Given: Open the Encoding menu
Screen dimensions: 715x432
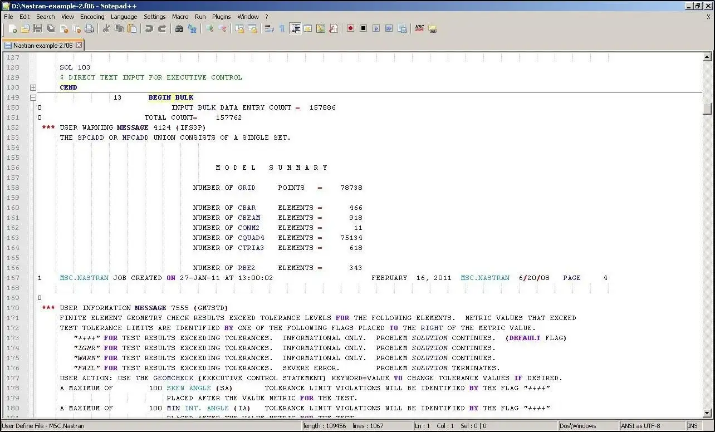Looking at the screenshot, I should pos(92,17).
